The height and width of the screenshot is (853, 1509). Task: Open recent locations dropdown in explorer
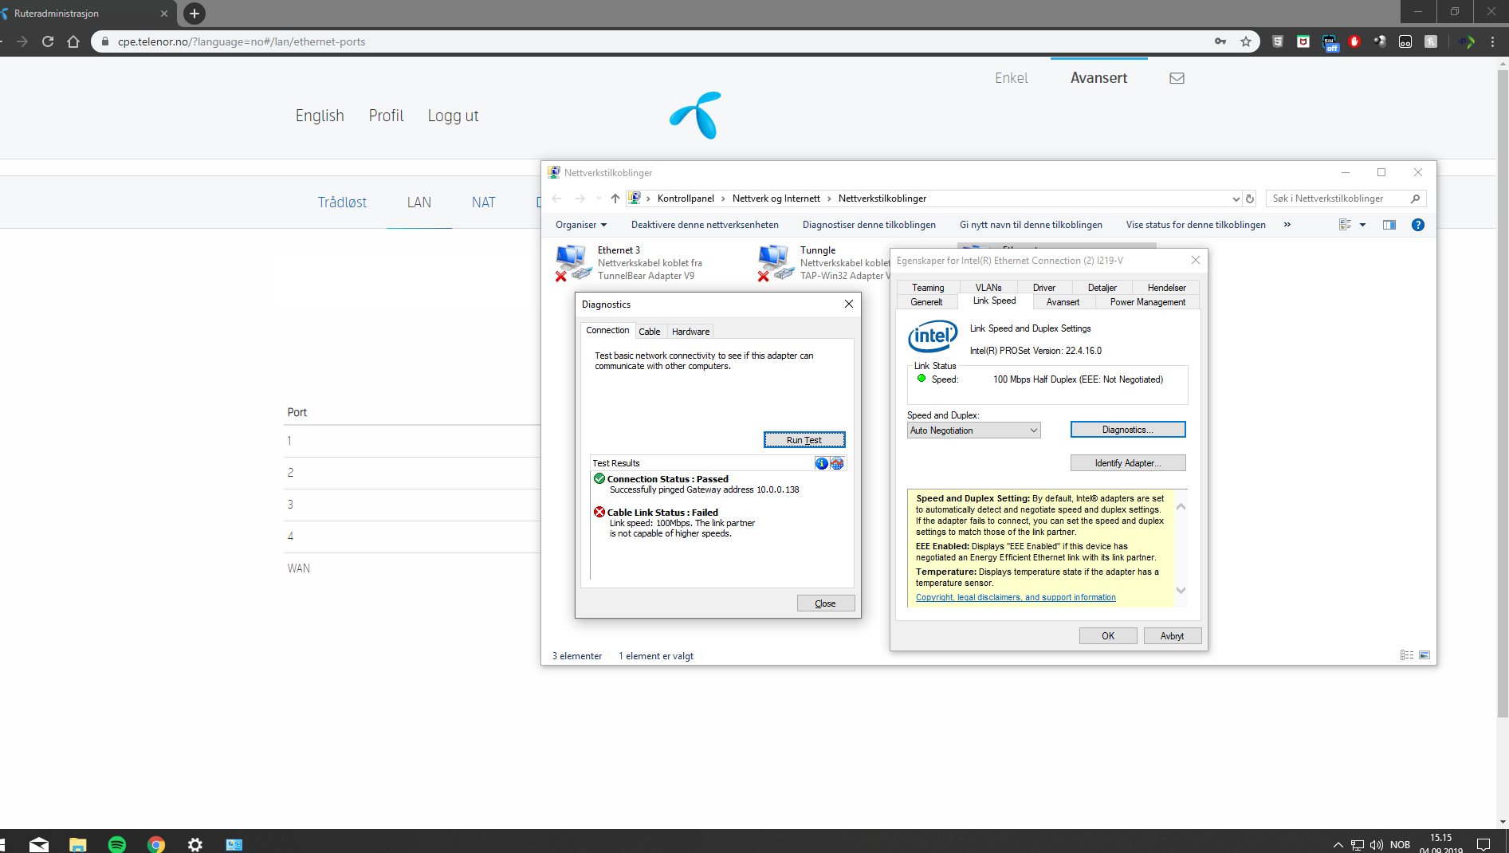click(x=599, y=199)
